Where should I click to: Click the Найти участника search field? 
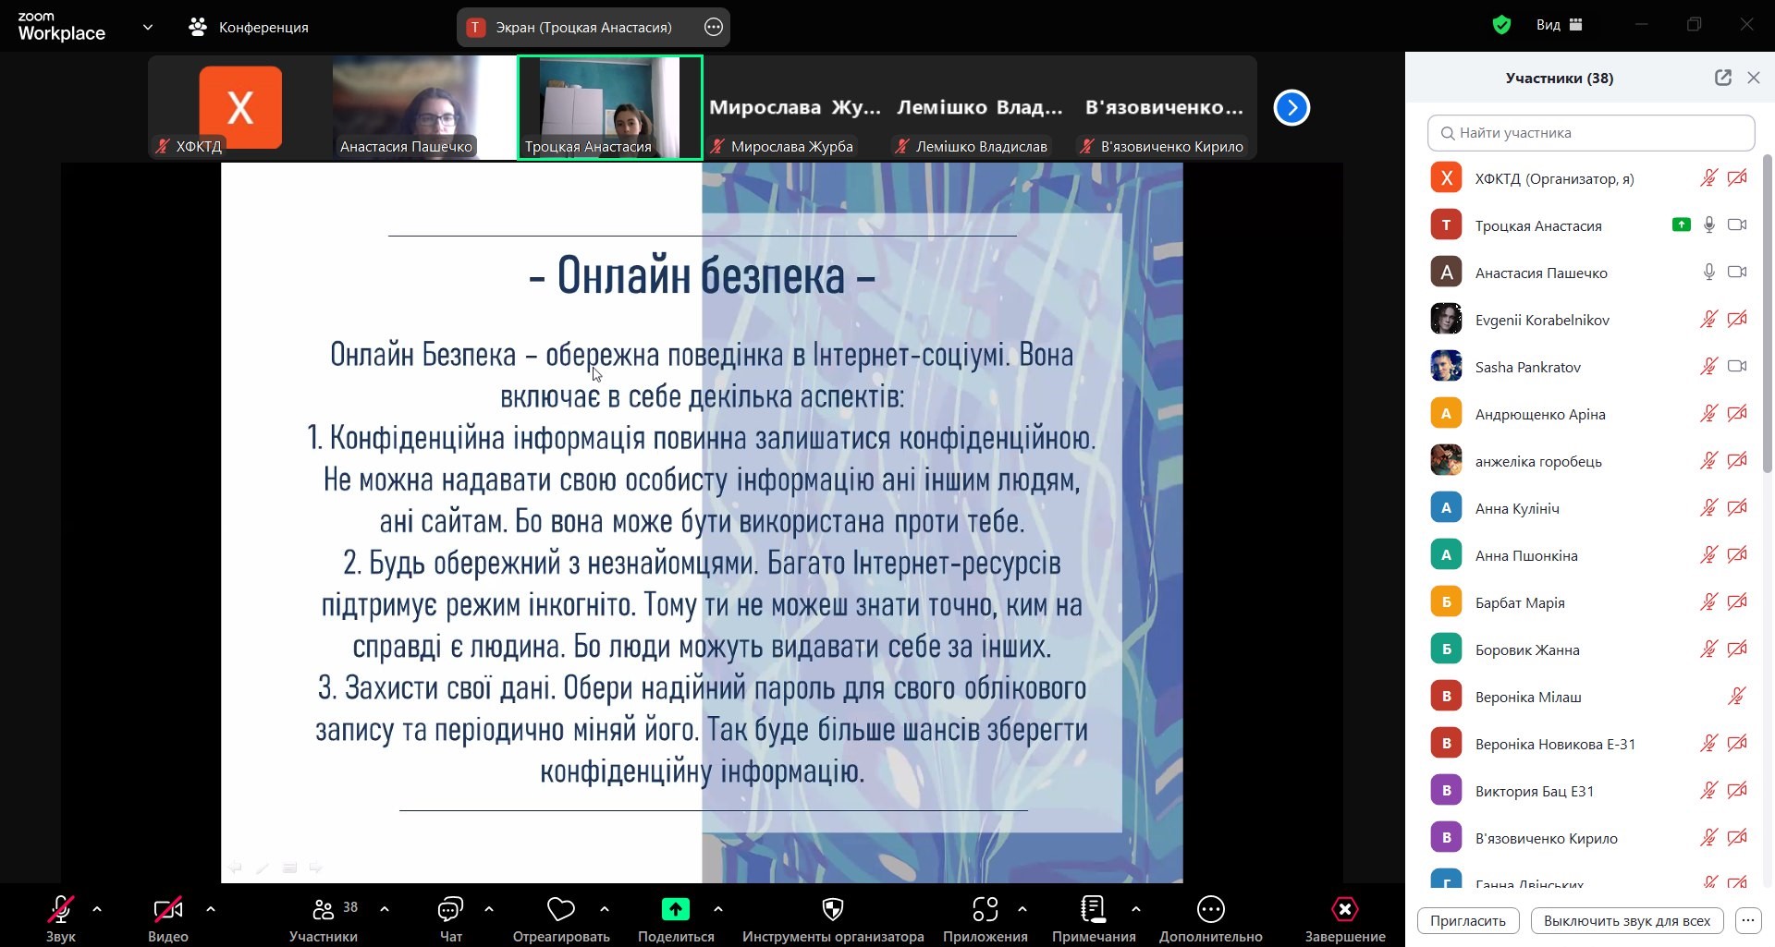[1590, 132]
